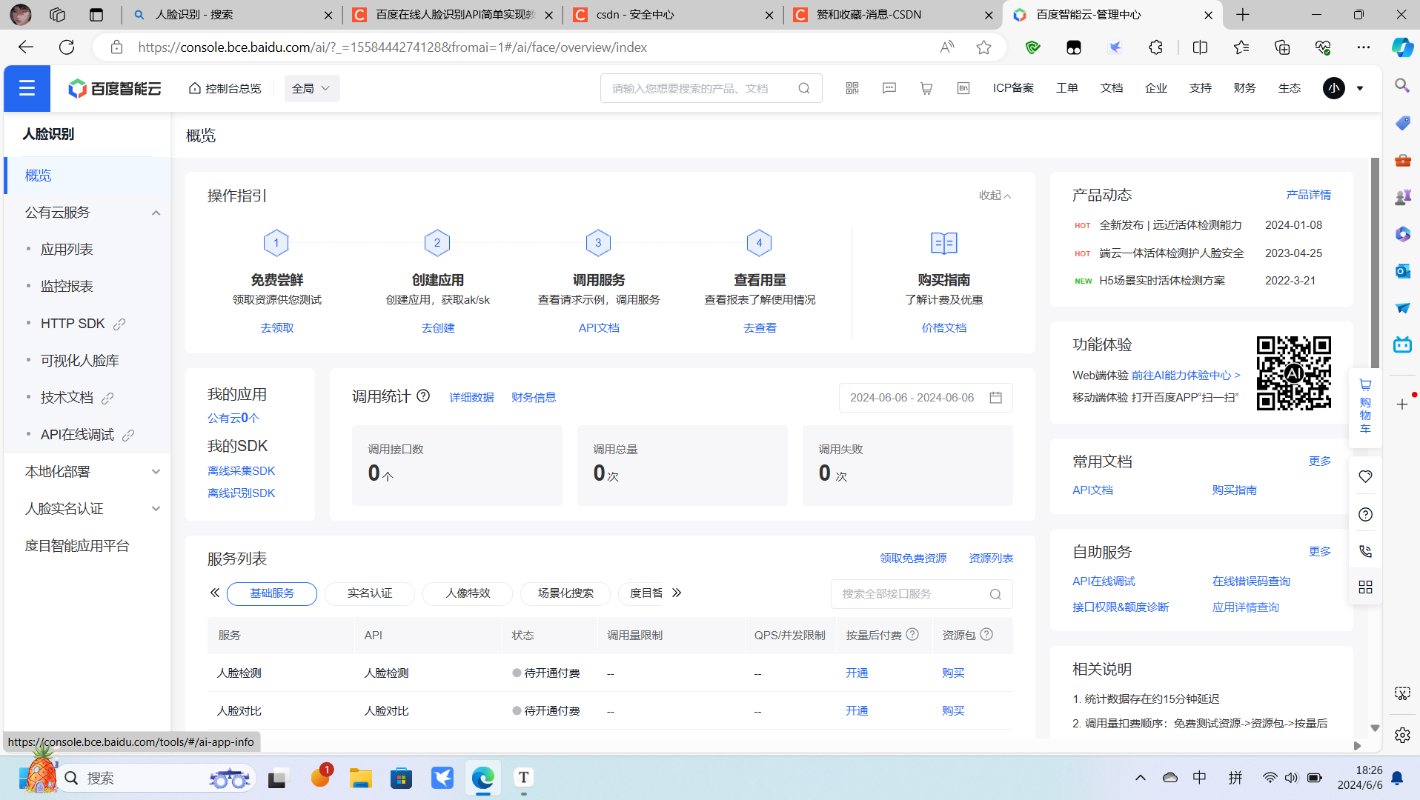Click the phone contact side icon
Image resolution: width=1420 pixels, height=800 pixels.
coord(1365,551)
